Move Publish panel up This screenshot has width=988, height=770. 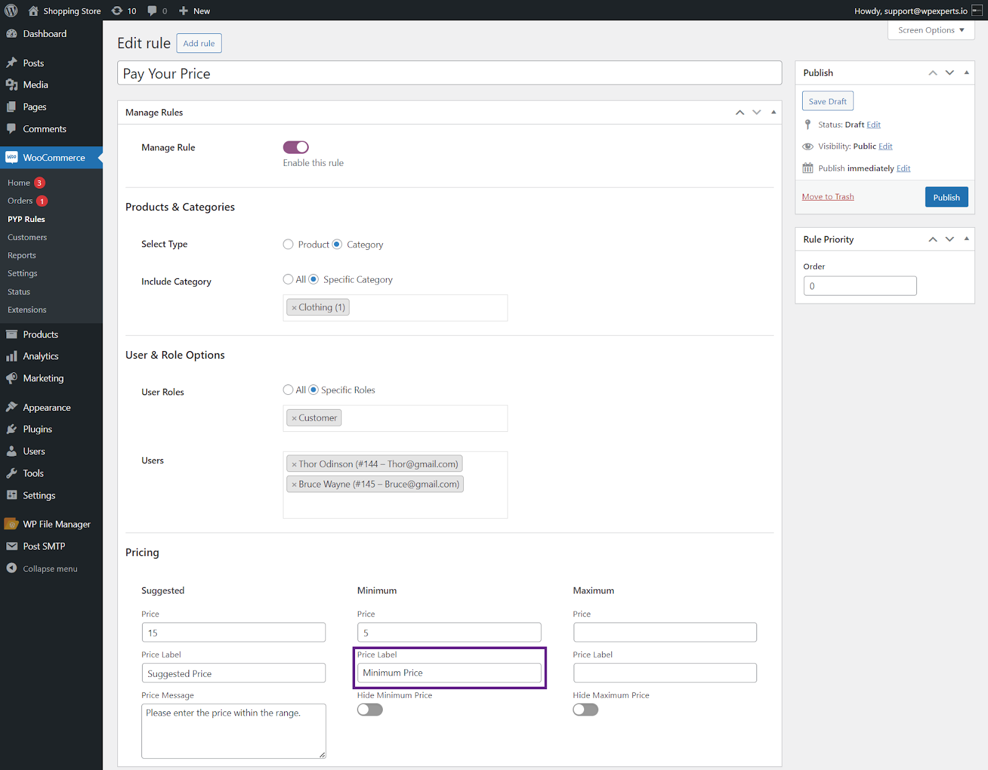pyautogui.click(x=933, y=73)
